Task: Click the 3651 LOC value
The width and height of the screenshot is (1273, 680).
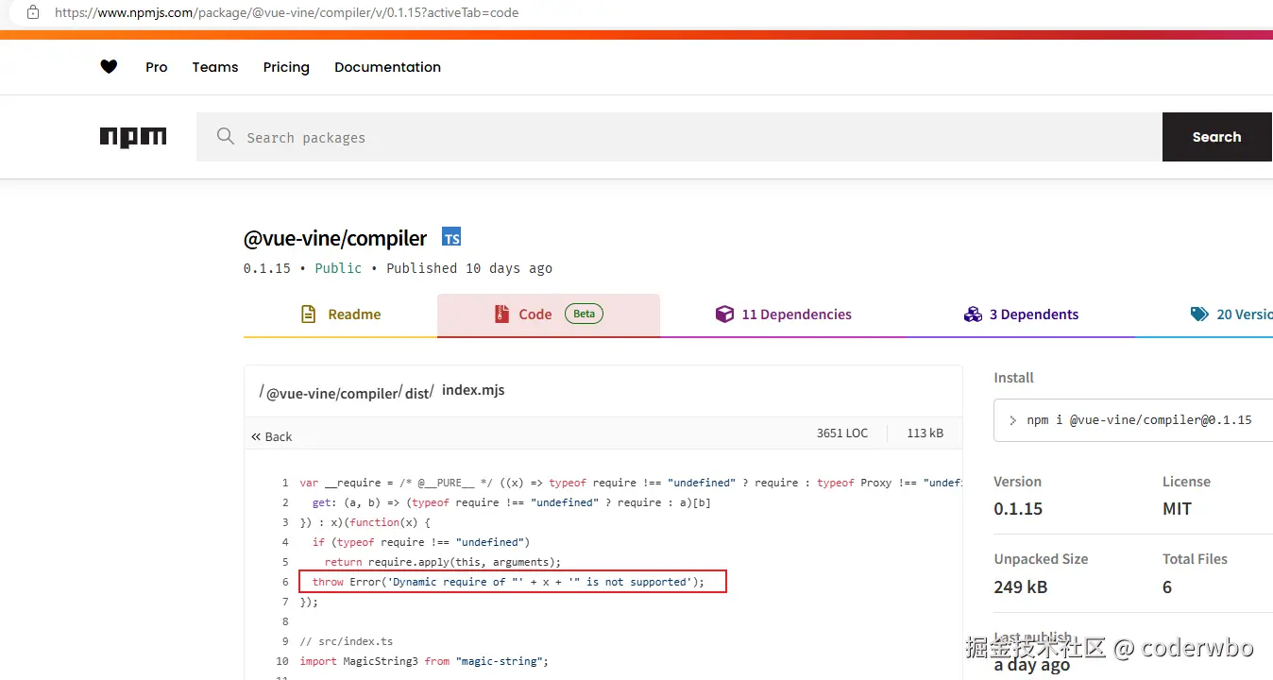Action: [x=842, y=433]
